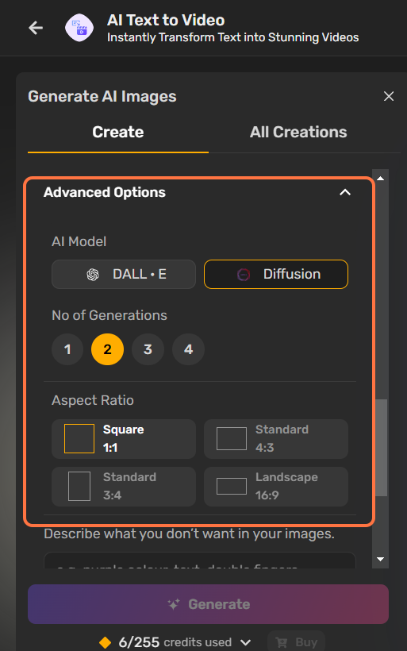The image size is (407, 651).
Task: Click 'Describe what you don't want' text
Action: click(x=189, y=534)
